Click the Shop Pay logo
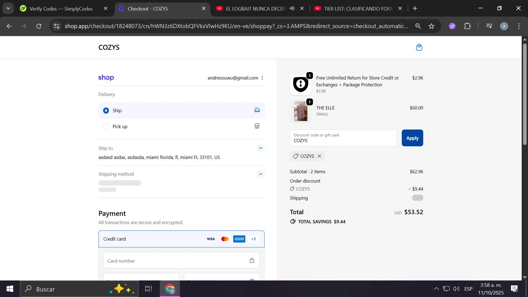 click(x=106, y=78)
